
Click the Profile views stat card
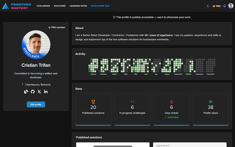(211, 109)
